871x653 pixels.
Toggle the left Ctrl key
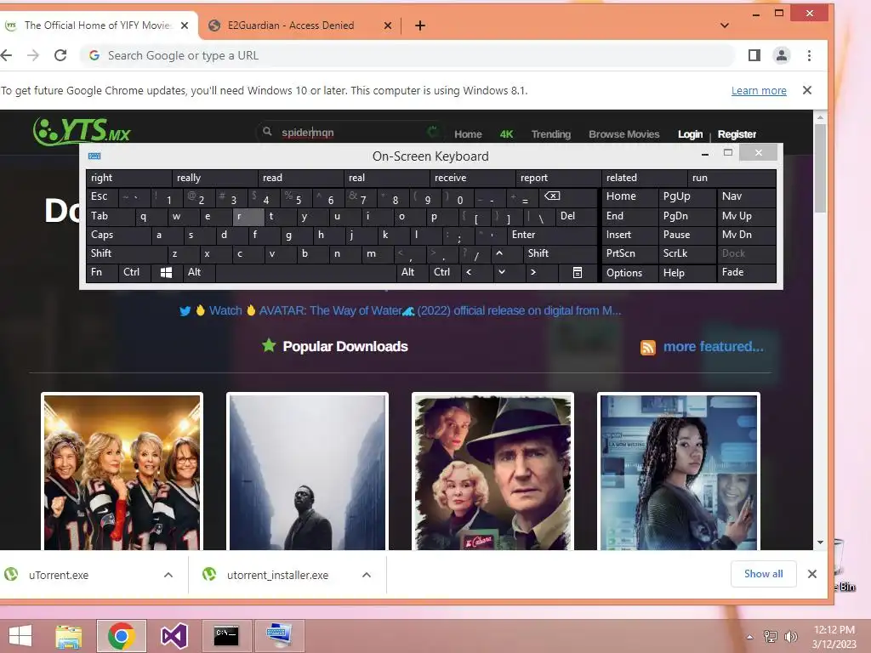pos(134,273)
